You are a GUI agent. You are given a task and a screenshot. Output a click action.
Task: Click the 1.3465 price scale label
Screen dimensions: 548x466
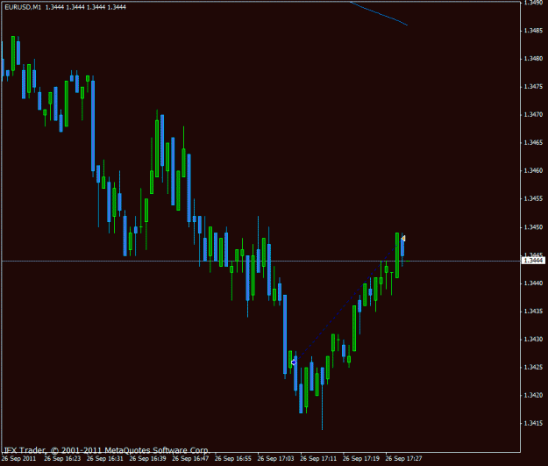[x=533, y=142]
